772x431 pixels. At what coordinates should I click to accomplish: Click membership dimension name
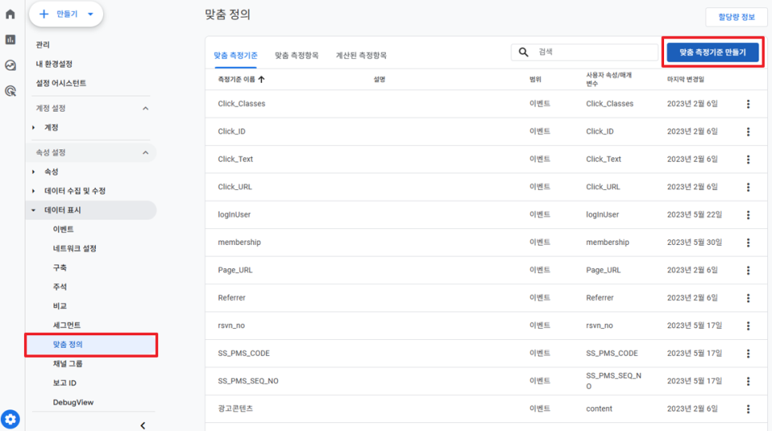239,243
